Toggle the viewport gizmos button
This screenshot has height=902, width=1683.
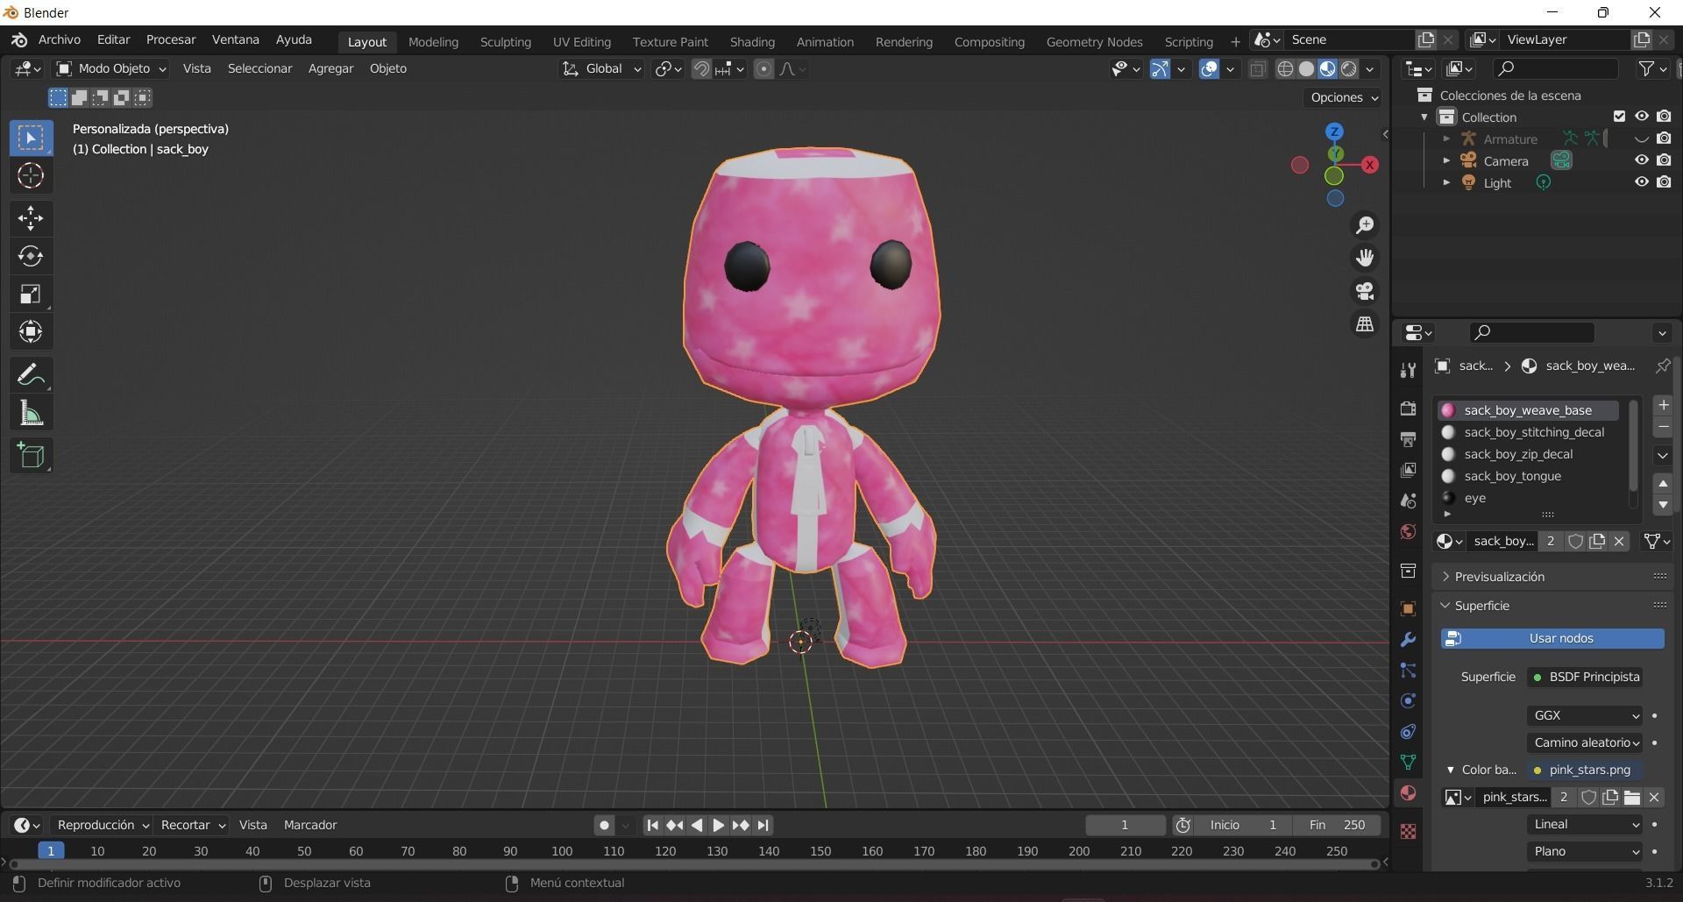1160,69
